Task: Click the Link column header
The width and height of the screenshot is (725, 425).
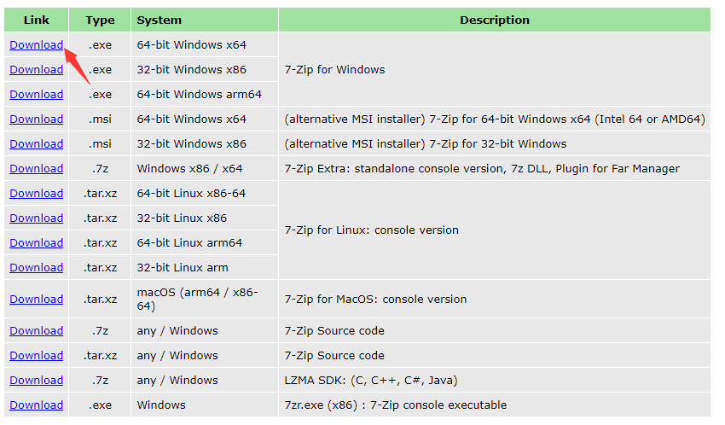Action: 36,20
